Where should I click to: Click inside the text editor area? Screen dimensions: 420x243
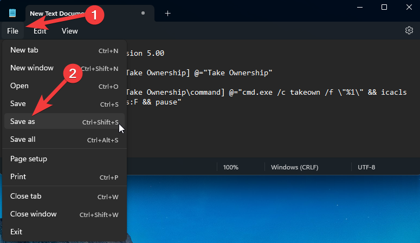pos(271,130)
